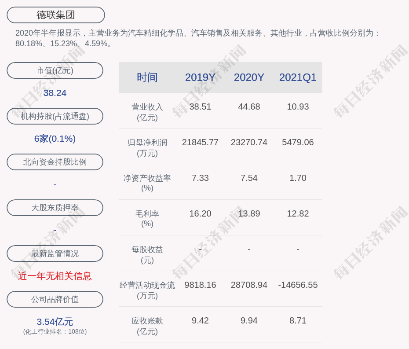The width and height of the screenshot is (409, 349).
Task: Select the 2021Q1 column header
Action: click(298, 77)
